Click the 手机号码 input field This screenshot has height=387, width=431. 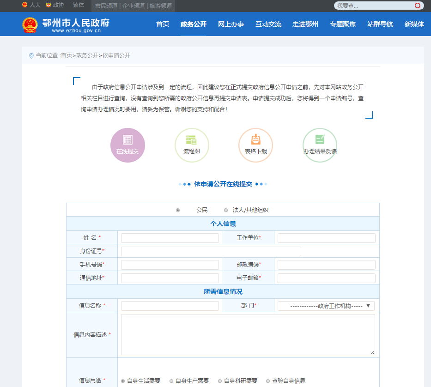170,265
